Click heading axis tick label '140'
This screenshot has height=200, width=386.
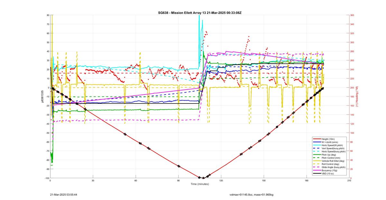(352, 115)
